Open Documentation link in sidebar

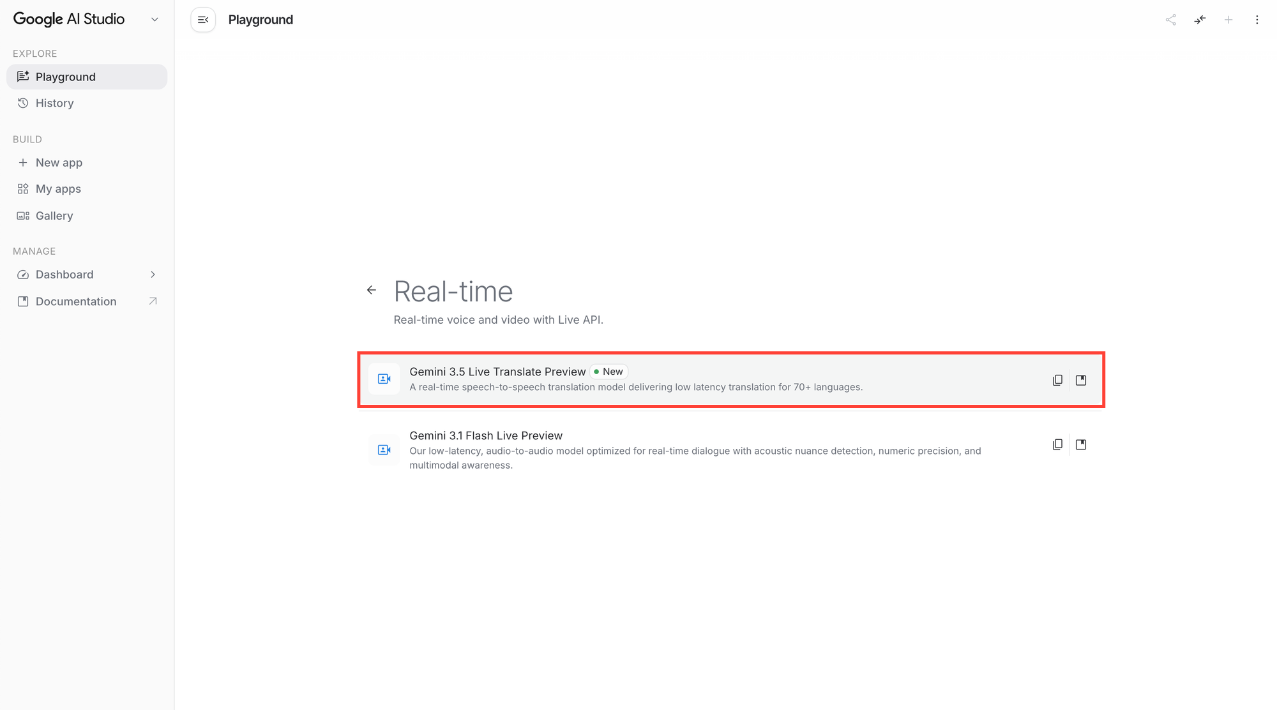pyautogui.click(x=87, y=301)
